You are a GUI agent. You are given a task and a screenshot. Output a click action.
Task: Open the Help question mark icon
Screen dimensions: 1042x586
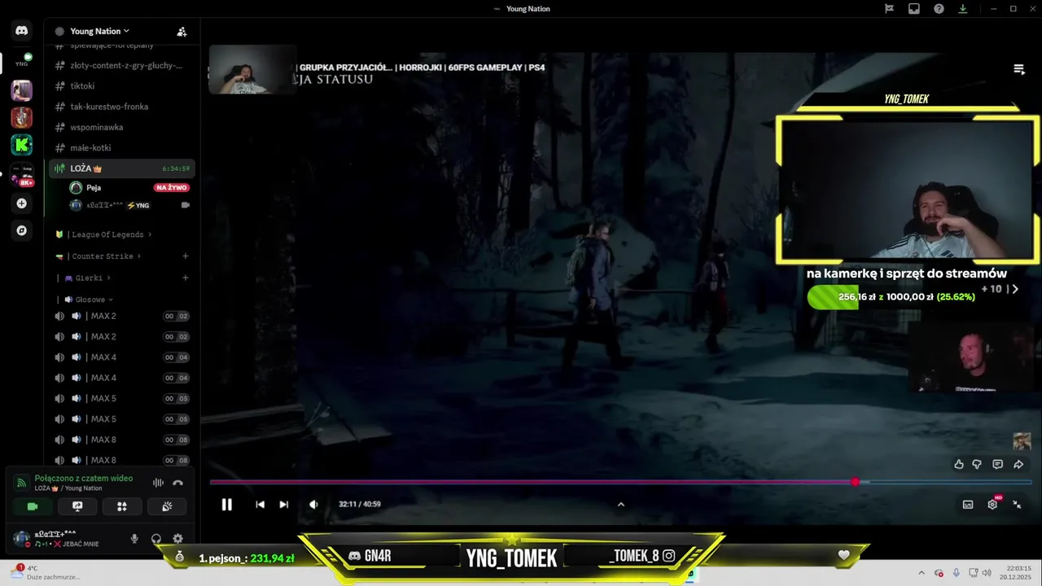pos(939,9)
